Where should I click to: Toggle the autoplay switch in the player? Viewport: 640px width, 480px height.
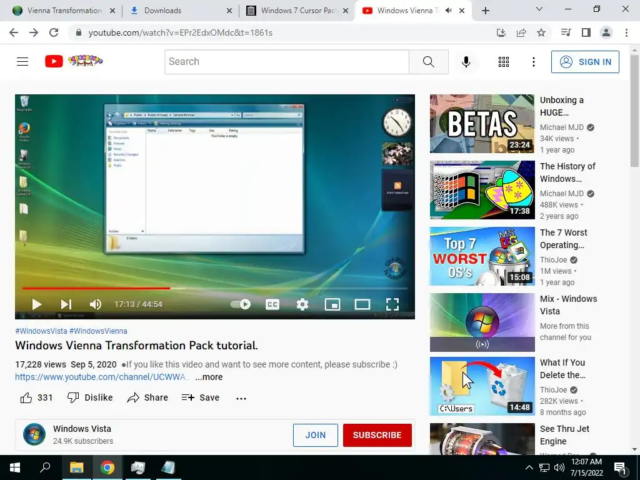[x=241, y=304]
